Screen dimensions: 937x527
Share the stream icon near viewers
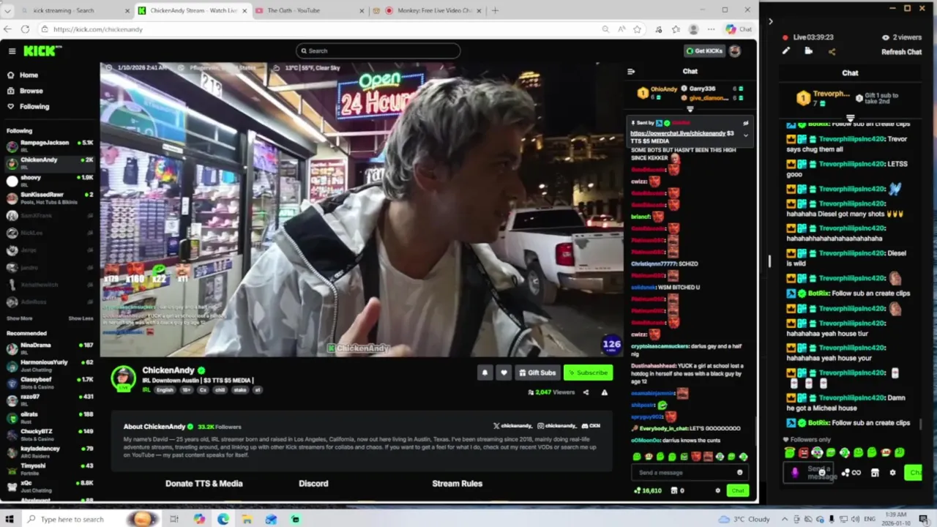pos(586,392)
